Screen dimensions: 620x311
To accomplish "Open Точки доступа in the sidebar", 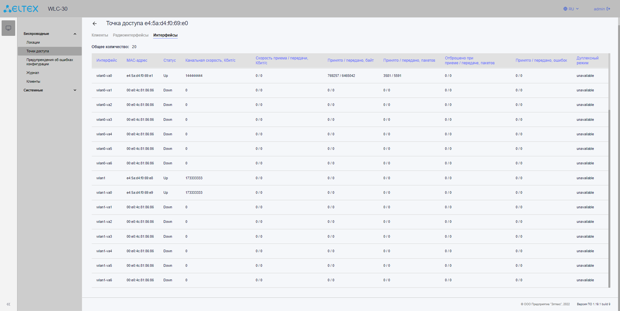I will pos(38,51).
